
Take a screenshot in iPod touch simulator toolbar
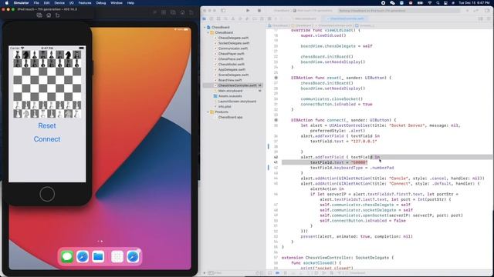[39, 15]
